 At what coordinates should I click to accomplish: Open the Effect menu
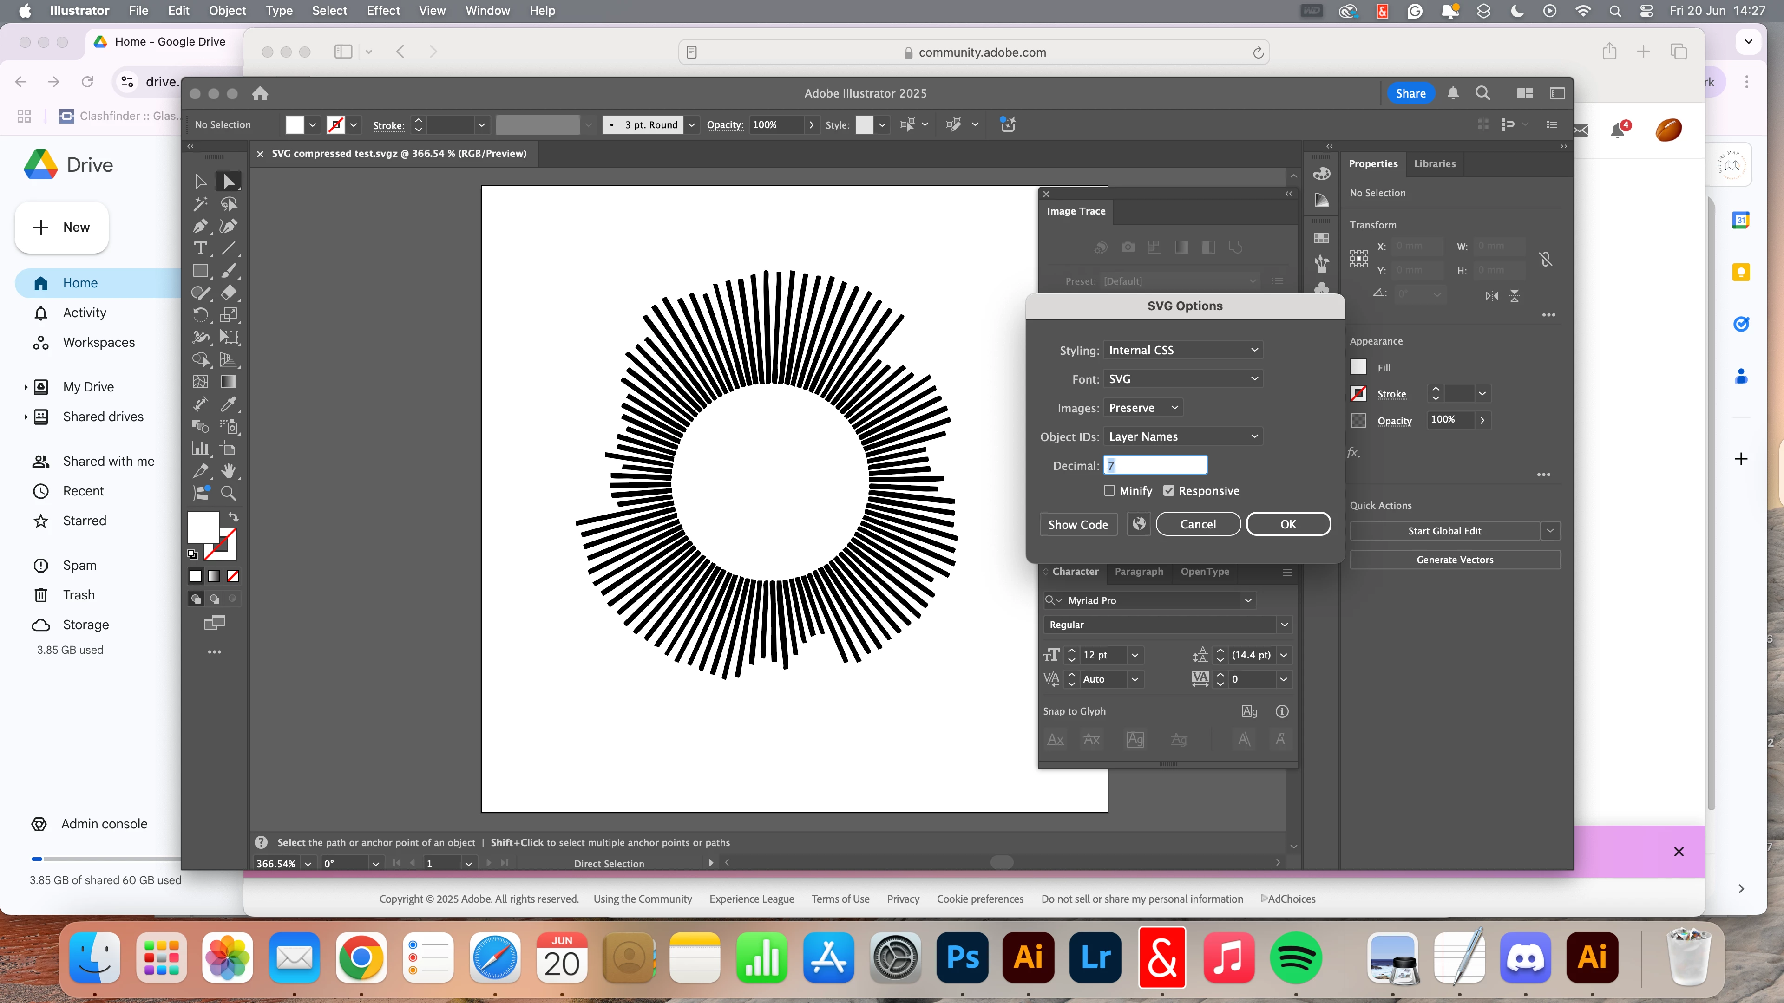coord(383,10)
